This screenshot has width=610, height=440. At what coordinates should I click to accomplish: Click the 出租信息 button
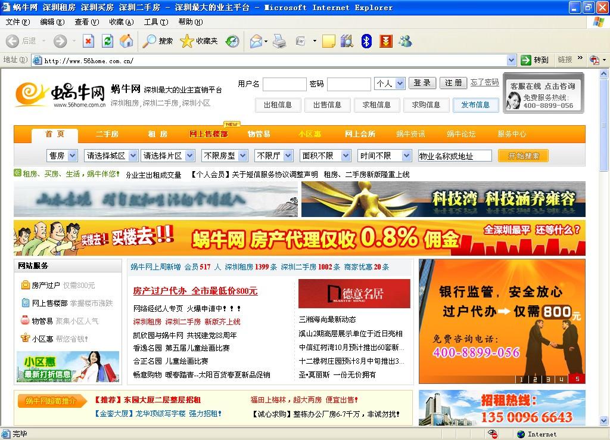coord(278,105)
